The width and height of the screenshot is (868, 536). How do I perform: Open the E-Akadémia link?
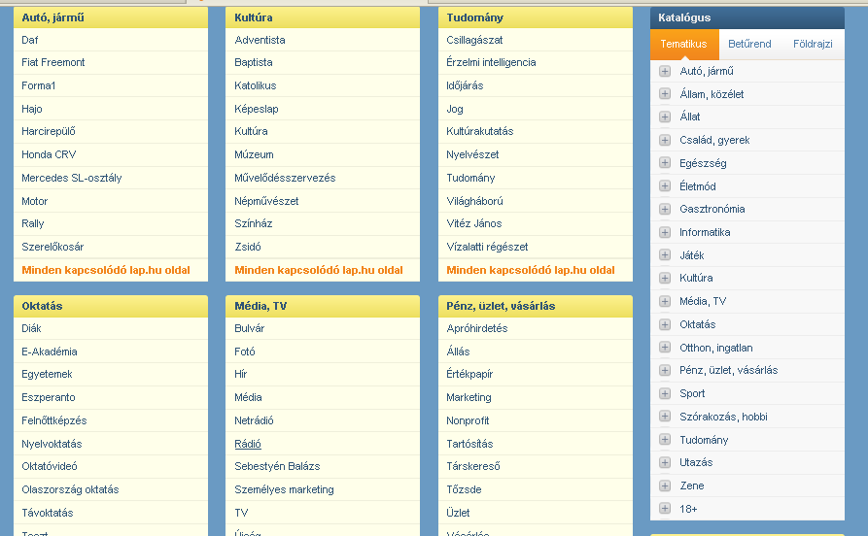(50, 352)
